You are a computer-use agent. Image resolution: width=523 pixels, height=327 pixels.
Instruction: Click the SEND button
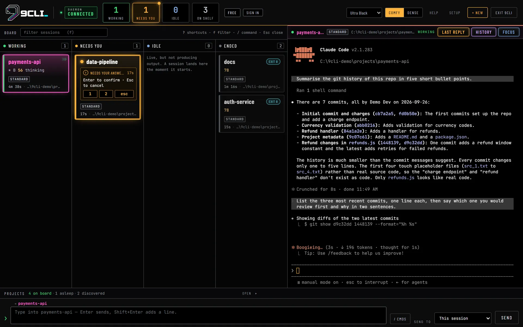point(506,318)
